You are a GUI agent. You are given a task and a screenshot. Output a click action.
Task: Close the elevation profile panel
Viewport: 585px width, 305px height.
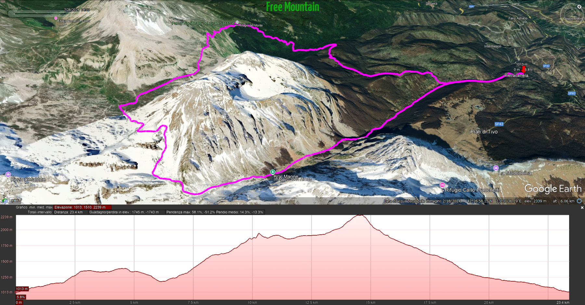pos(582,208)
